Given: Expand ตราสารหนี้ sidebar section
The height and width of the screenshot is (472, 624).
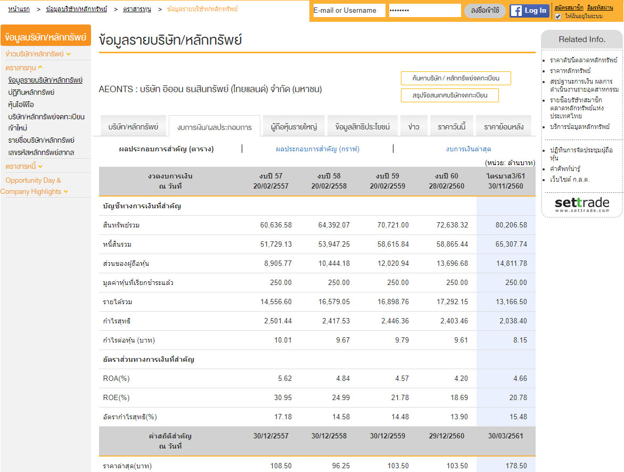Looking at the screenshot, I should click(x=24, y=166).
